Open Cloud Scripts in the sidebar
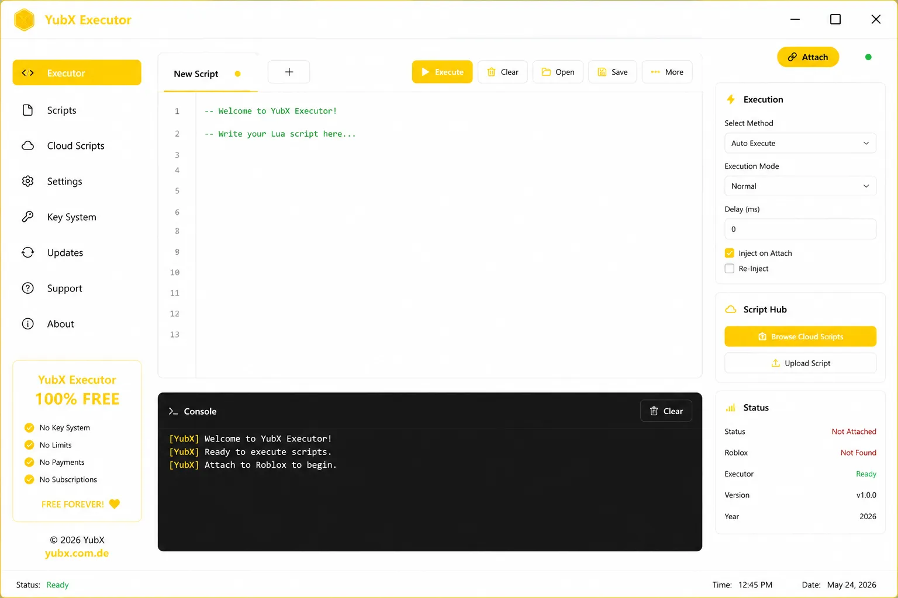 point(77,146)
